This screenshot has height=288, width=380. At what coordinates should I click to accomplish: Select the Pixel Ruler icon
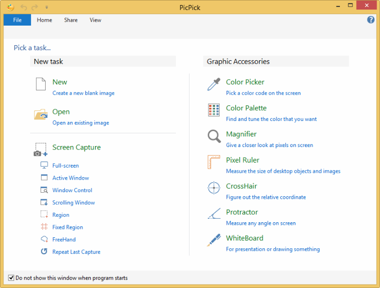214,163
